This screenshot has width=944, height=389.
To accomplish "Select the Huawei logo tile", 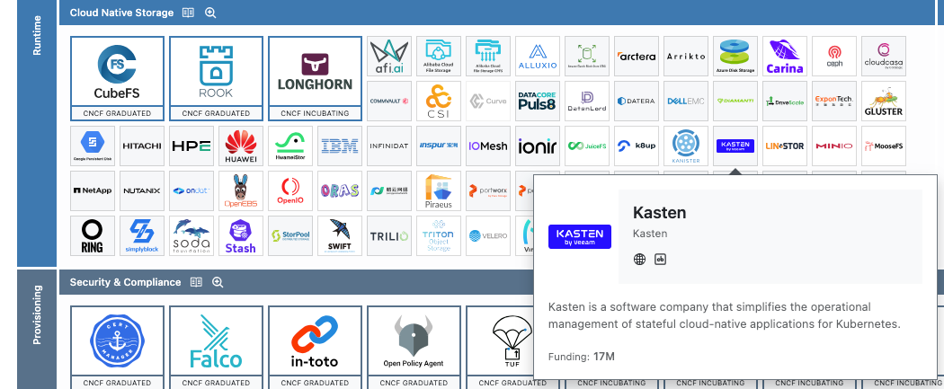I will coord(241,146).
